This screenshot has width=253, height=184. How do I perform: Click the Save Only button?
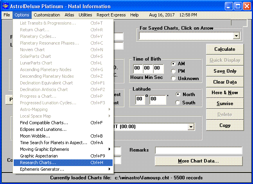tap(225, 71)
